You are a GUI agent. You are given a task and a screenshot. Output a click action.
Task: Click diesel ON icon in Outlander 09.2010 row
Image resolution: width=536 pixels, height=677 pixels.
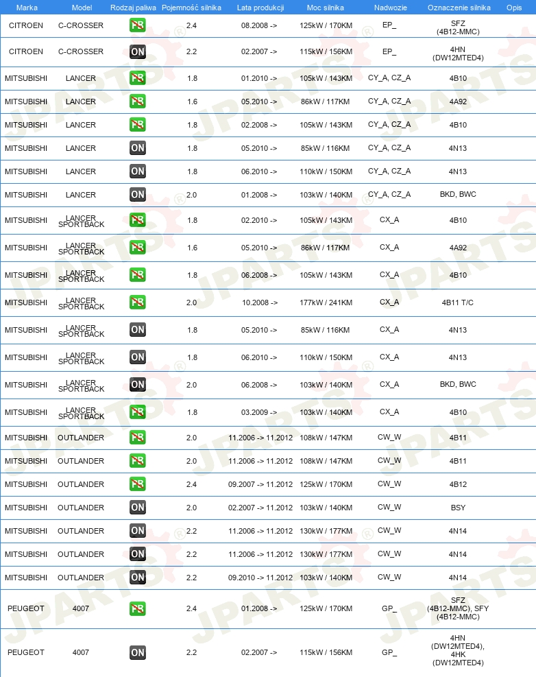(137, 578)
